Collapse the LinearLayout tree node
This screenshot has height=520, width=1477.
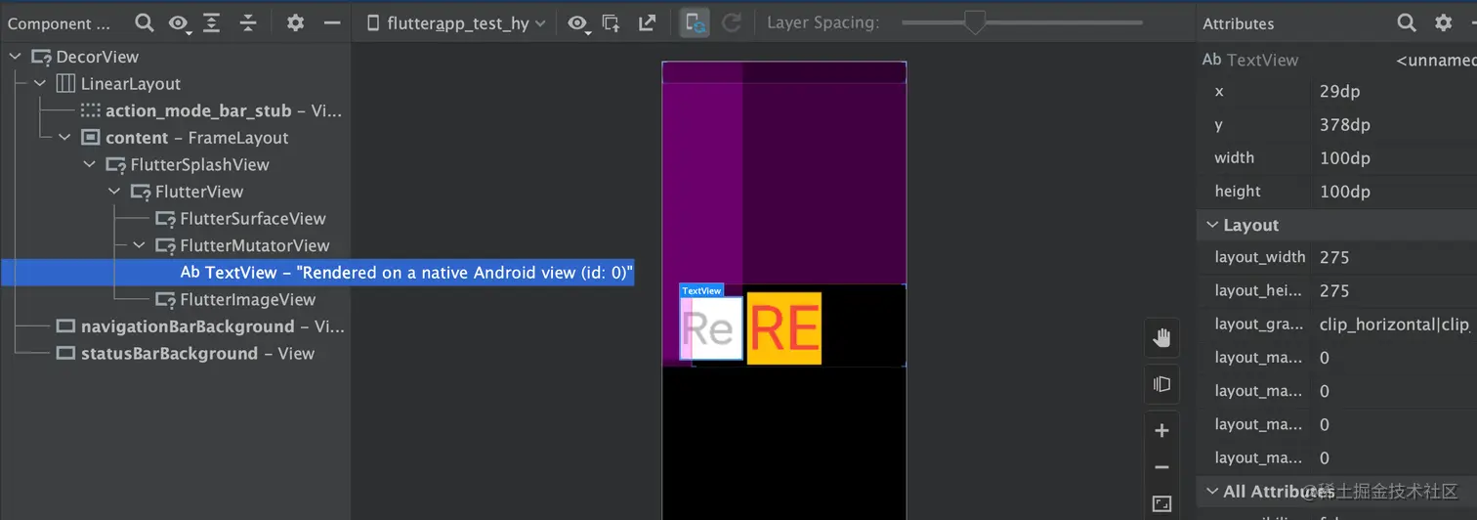pos(40,84)
